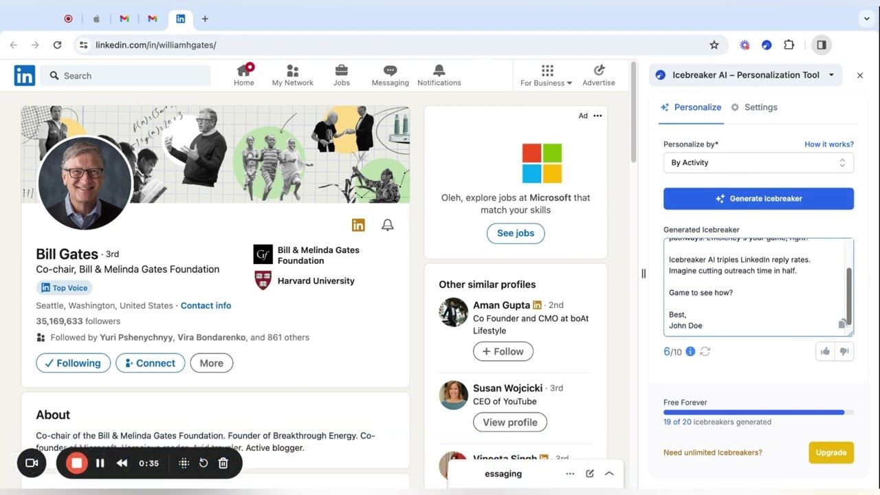The height and width of the screenshot is (495, 880).
Task: Open Personalize by dropdown
Action: point(758,163)
